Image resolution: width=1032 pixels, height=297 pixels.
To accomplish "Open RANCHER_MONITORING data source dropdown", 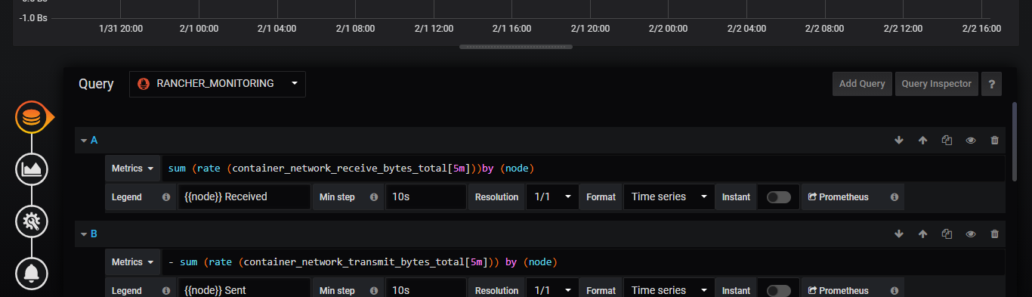I will [218, 84].
